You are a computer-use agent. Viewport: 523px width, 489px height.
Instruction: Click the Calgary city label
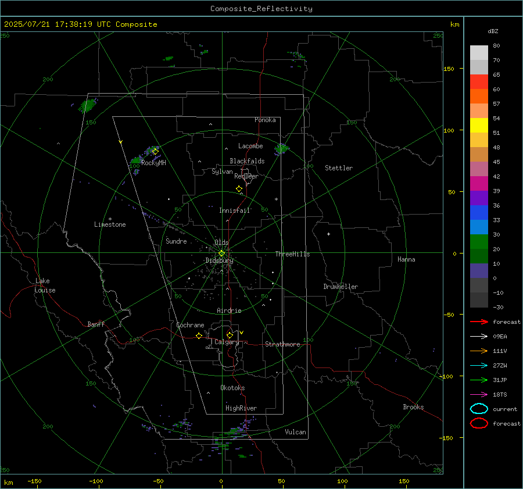pos(227,342)
